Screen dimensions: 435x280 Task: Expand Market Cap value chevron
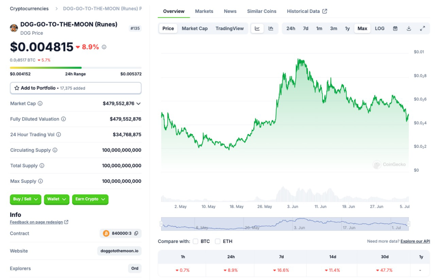[x=139, y=104]
